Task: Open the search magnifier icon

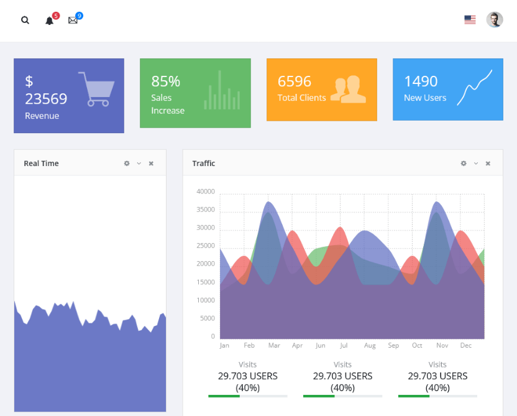Action: point(25,21)
